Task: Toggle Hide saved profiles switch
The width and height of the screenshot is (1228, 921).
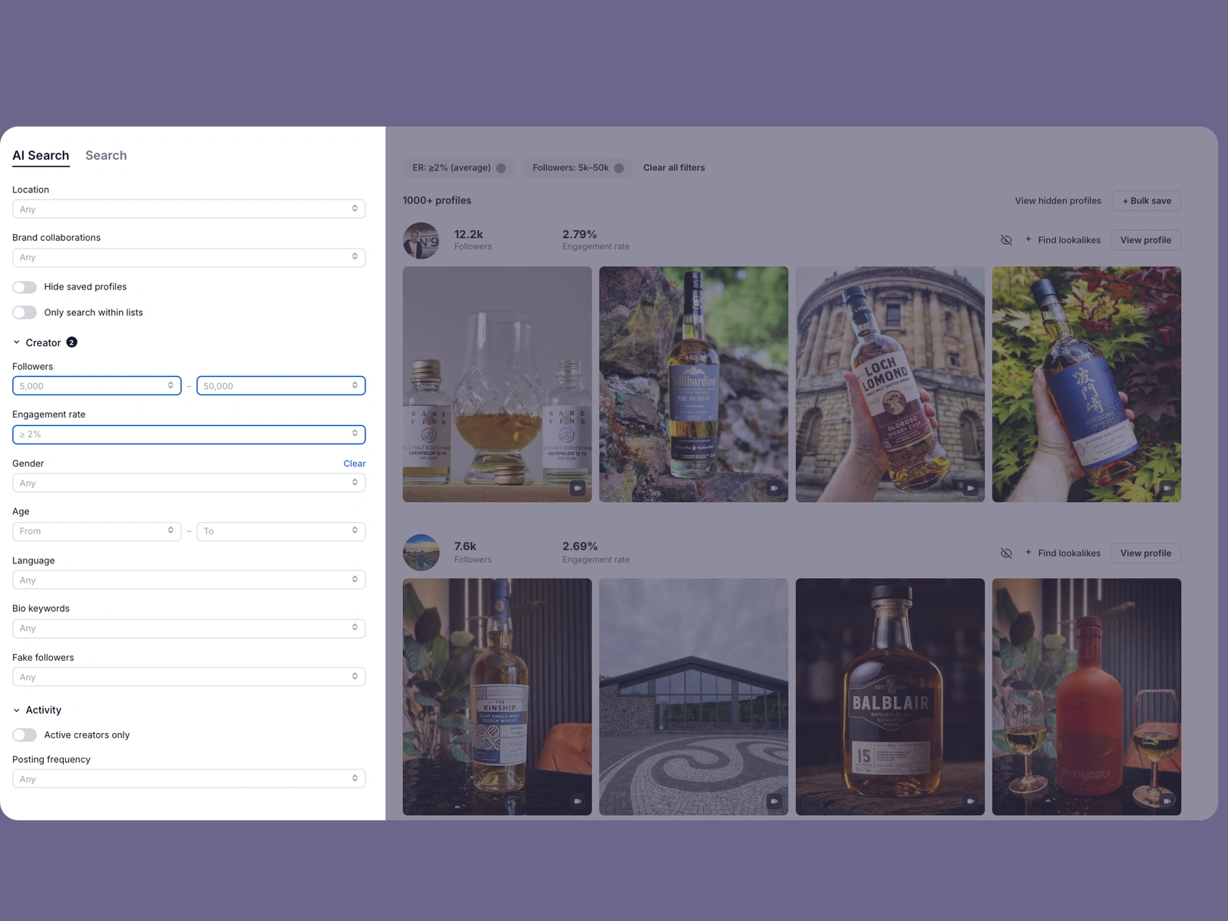Action: [x=25, y=287]
